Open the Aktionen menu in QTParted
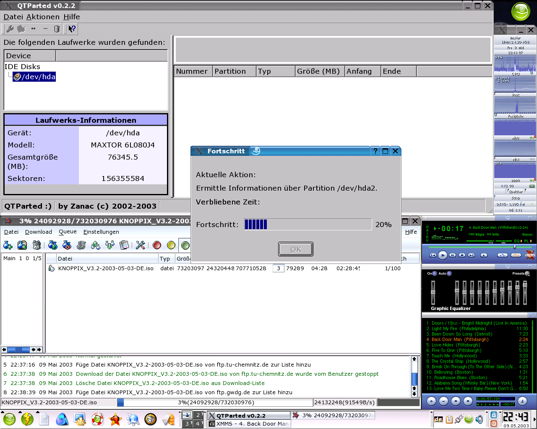The image size is (537, 429). [x=43, y=17]
